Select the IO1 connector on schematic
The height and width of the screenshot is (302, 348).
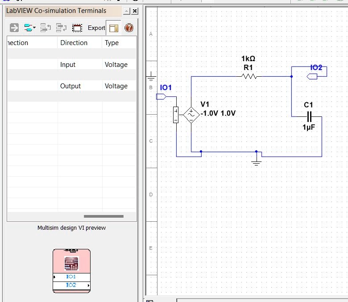coord(161,96)
